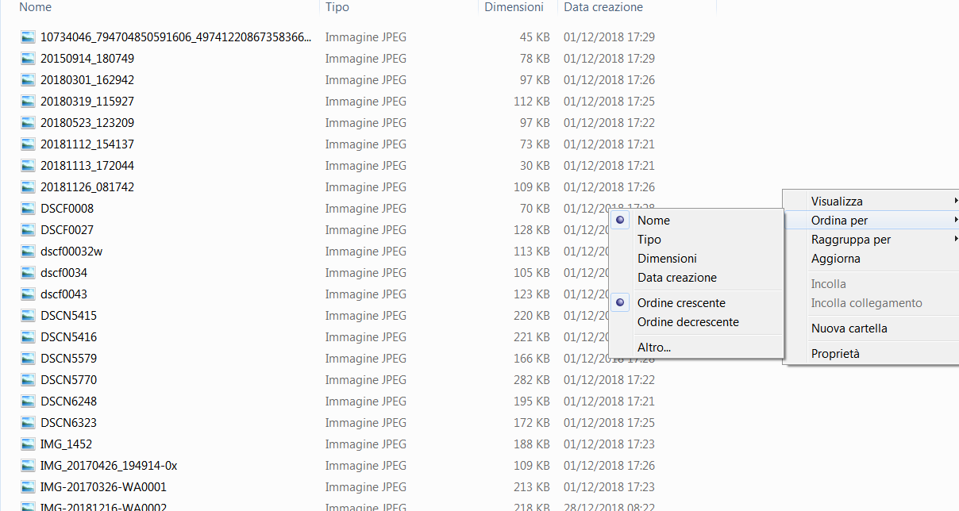959x511 pixels.
Task: Click the image icon for dscf0034
Action: 29,273
